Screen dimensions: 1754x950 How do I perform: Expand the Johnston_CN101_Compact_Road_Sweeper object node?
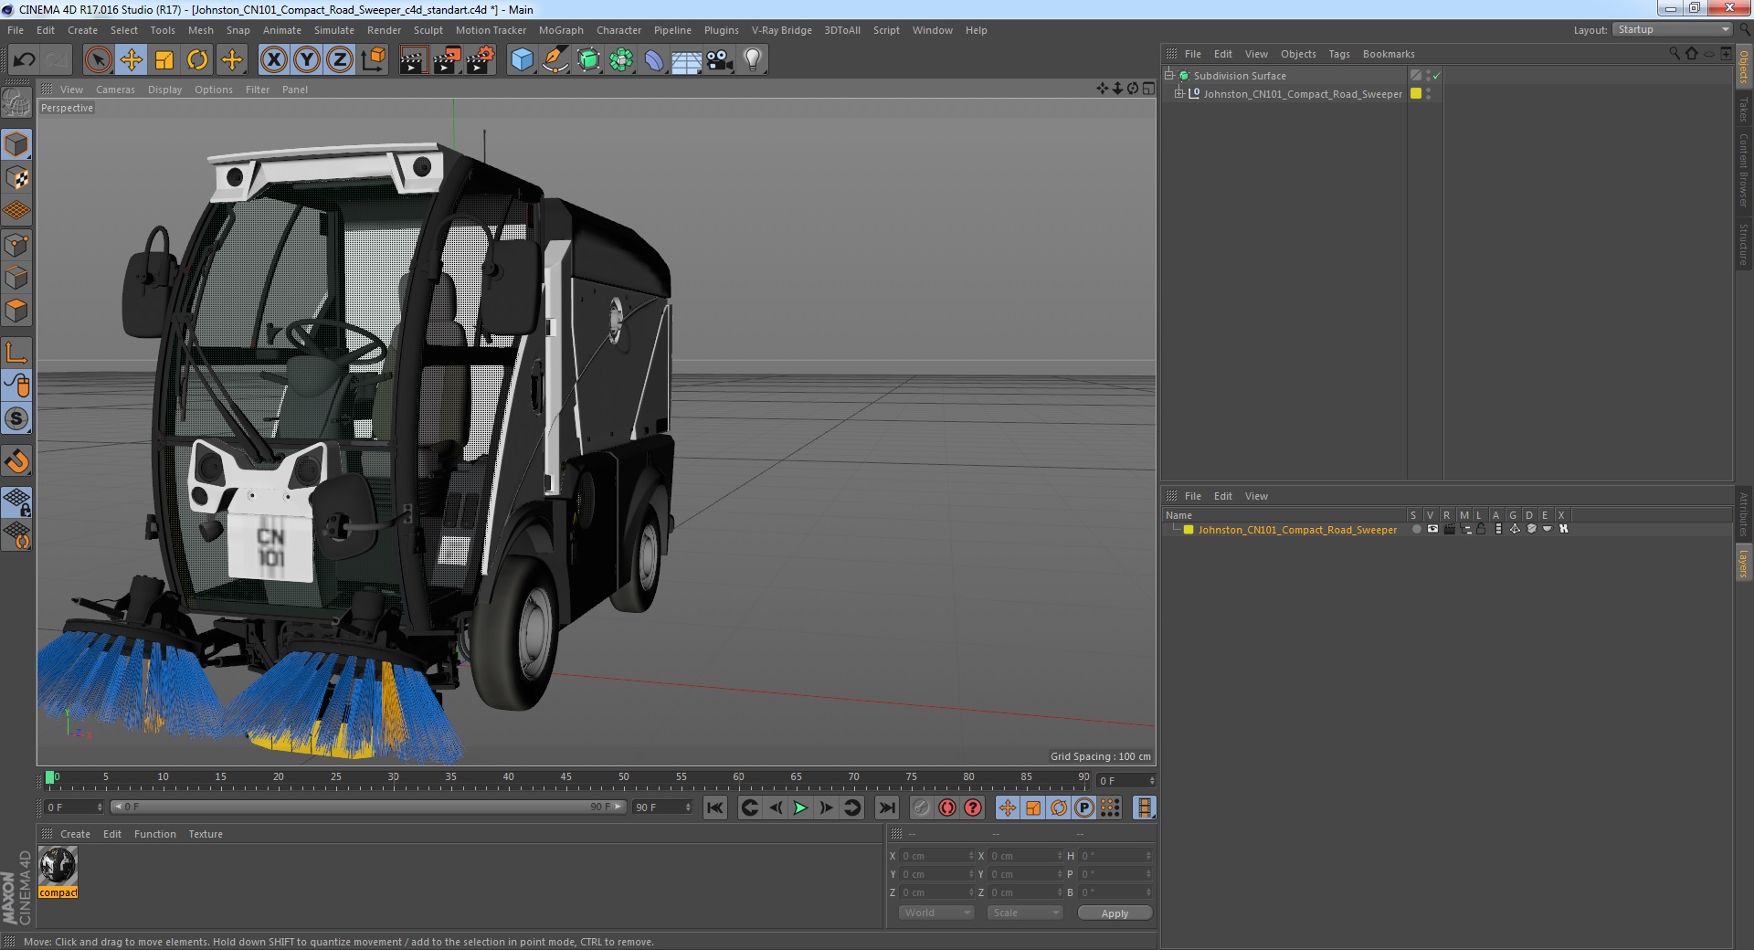(1179, 94)
